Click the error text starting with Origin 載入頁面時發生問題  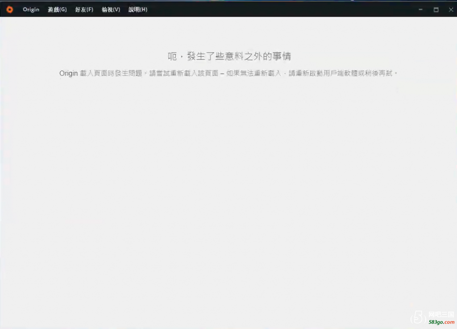pyautogui.click(x=229, y=73)
